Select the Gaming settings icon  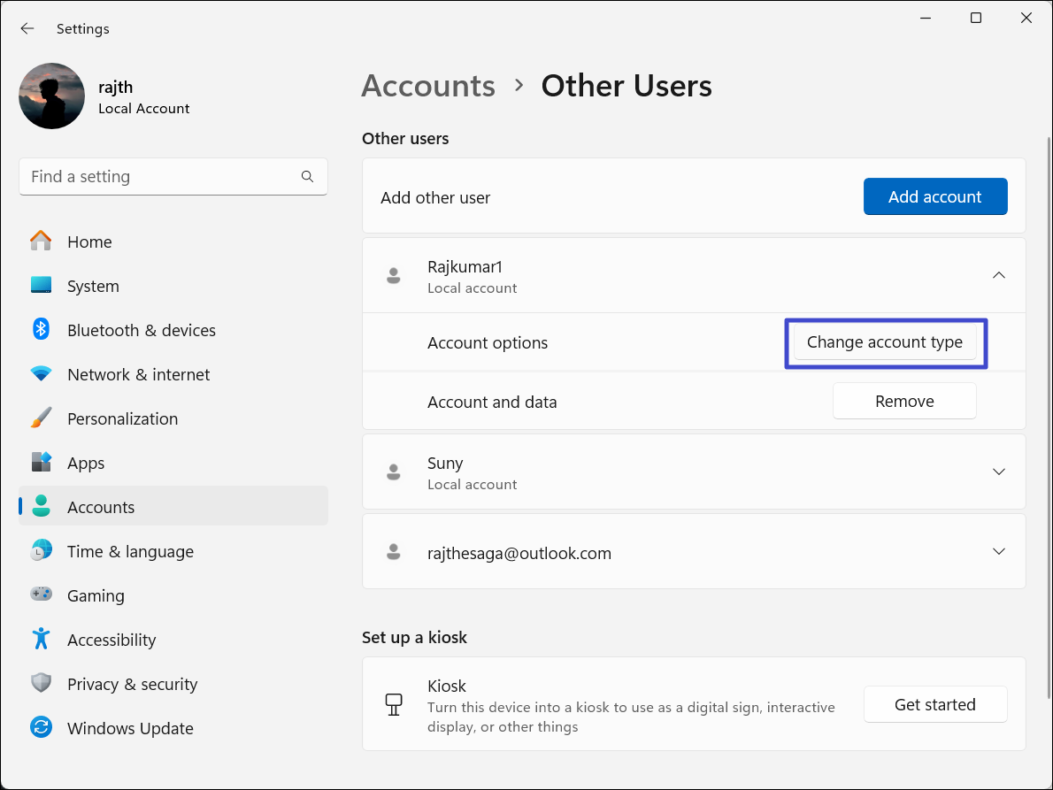(x=42, y=595)
